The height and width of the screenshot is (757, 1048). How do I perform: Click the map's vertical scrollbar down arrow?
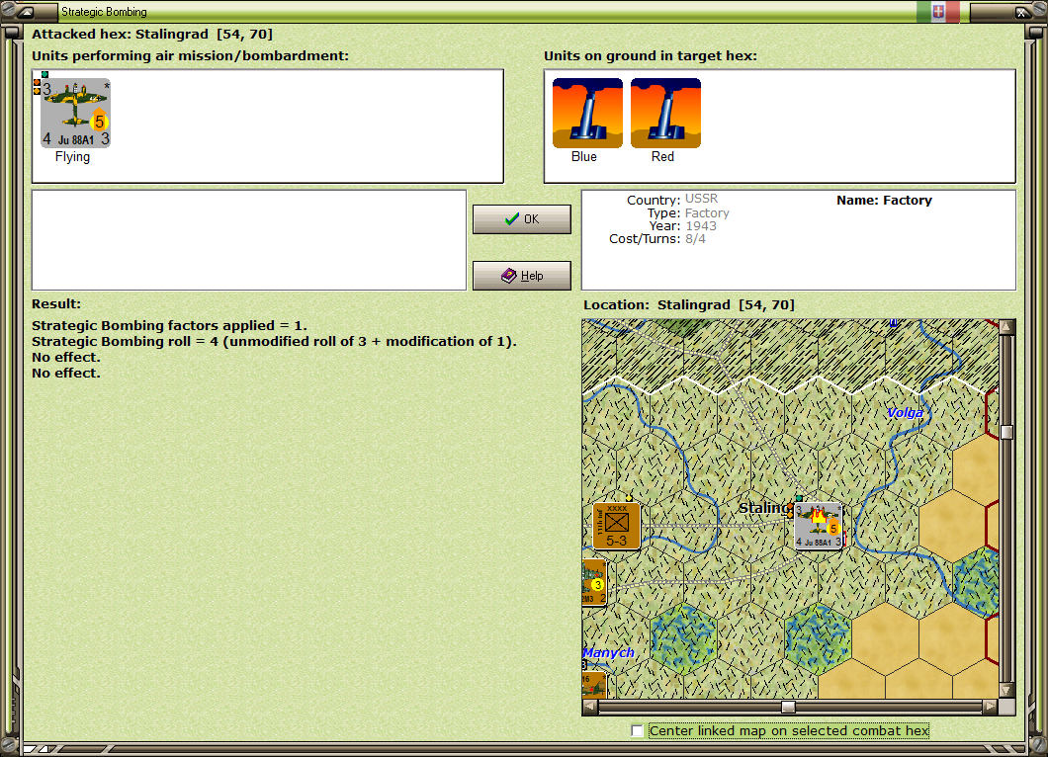click(1006, 690)
